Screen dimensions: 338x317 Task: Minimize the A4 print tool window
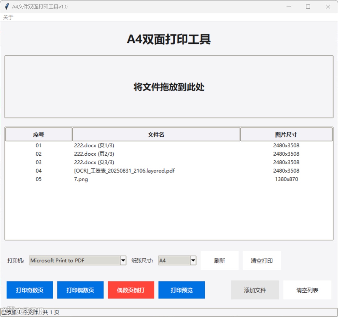(x=289, y=7)
